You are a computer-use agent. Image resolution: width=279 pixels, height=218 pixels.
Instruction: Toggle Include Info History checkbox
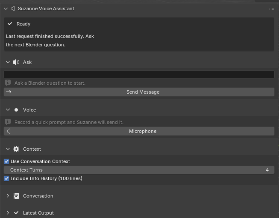6,178
